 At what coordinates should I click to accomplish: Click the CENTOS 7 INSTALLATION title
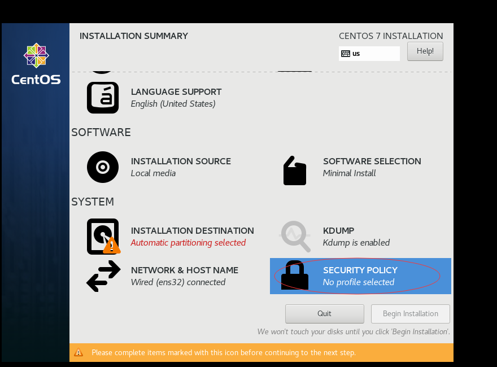tap(391, 36)
